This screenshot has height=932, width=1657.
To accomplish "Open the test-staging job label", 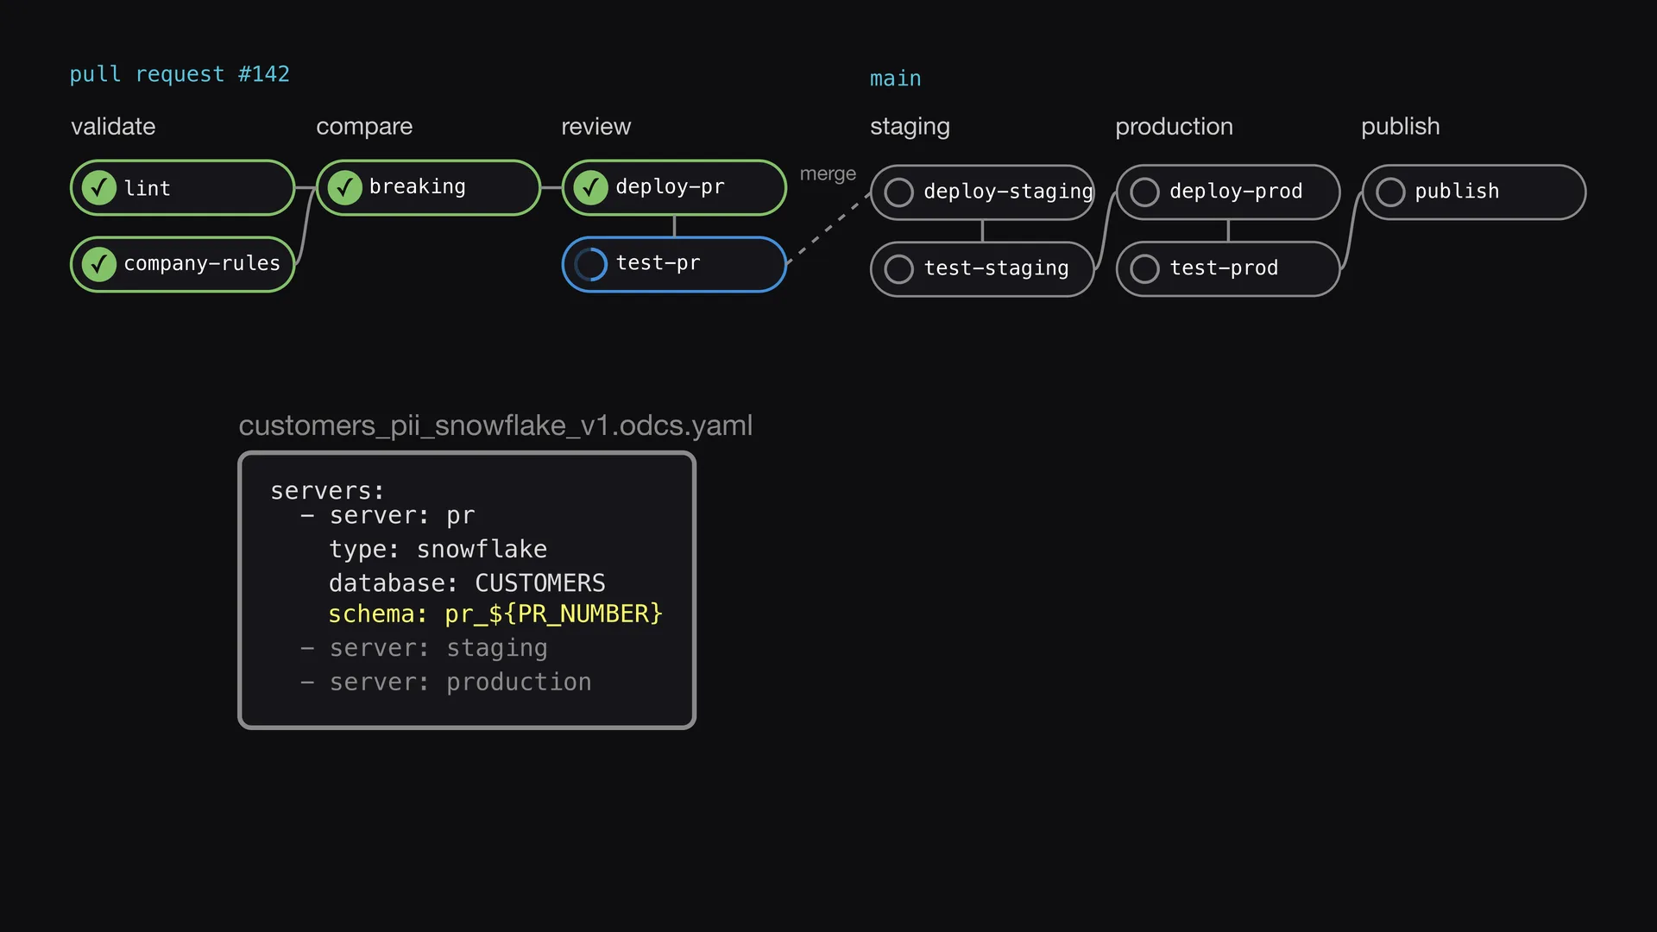I will tap(996, 268).
